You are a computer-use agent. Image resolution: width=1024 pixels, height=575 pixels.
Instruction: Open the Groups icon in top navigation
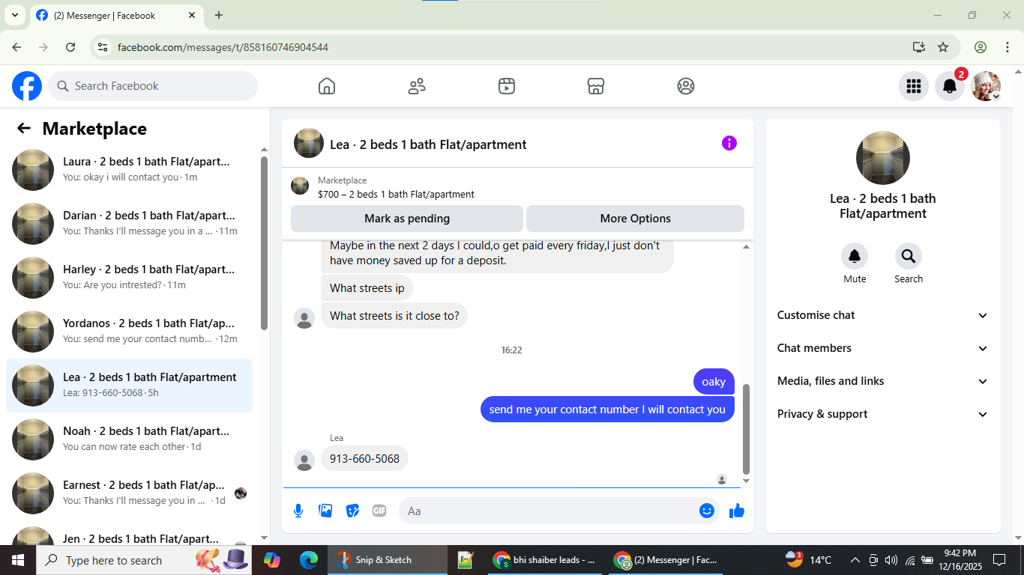[x=686, y=86]
